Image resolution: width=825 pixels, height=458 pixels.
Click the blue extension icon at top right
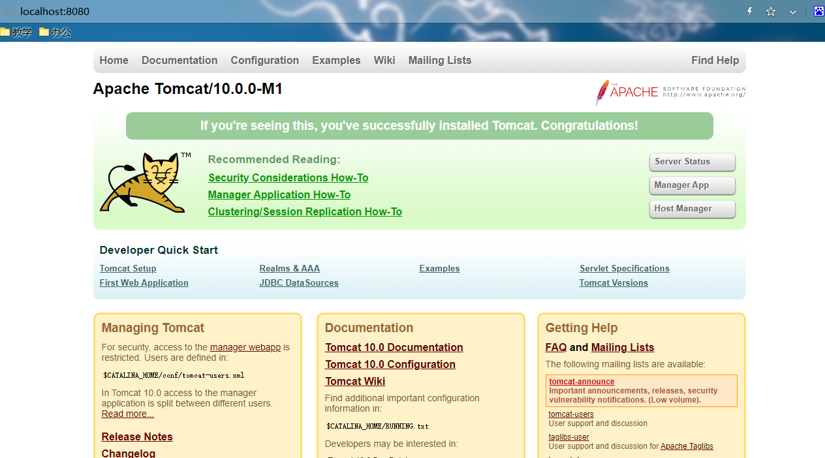819,11
